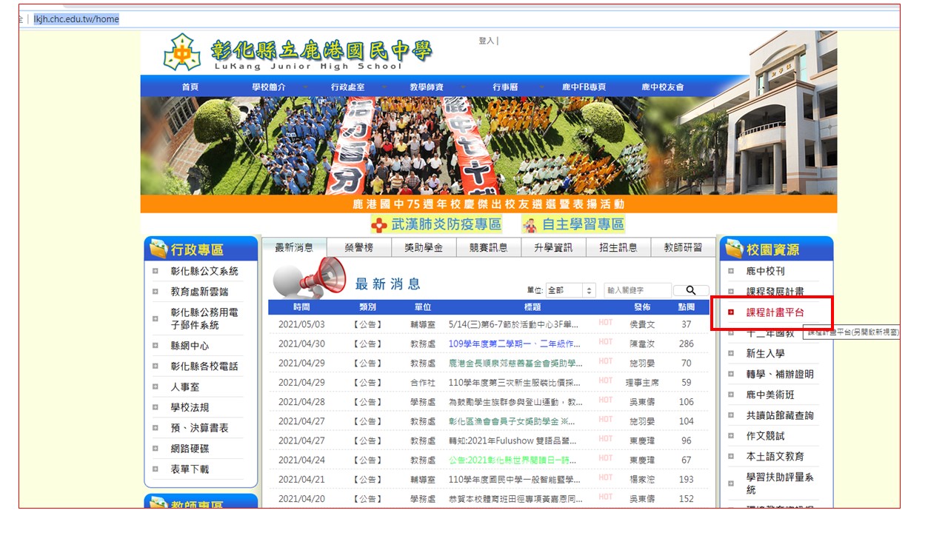Click bullet icon beside 鹿中校刊
Screen dimensions: 948x533
click(731, 272)
